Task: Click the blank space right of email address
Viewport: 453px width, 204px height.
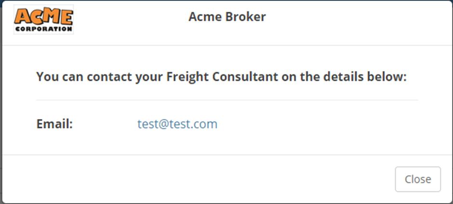Action: click(x=313, y=124)
